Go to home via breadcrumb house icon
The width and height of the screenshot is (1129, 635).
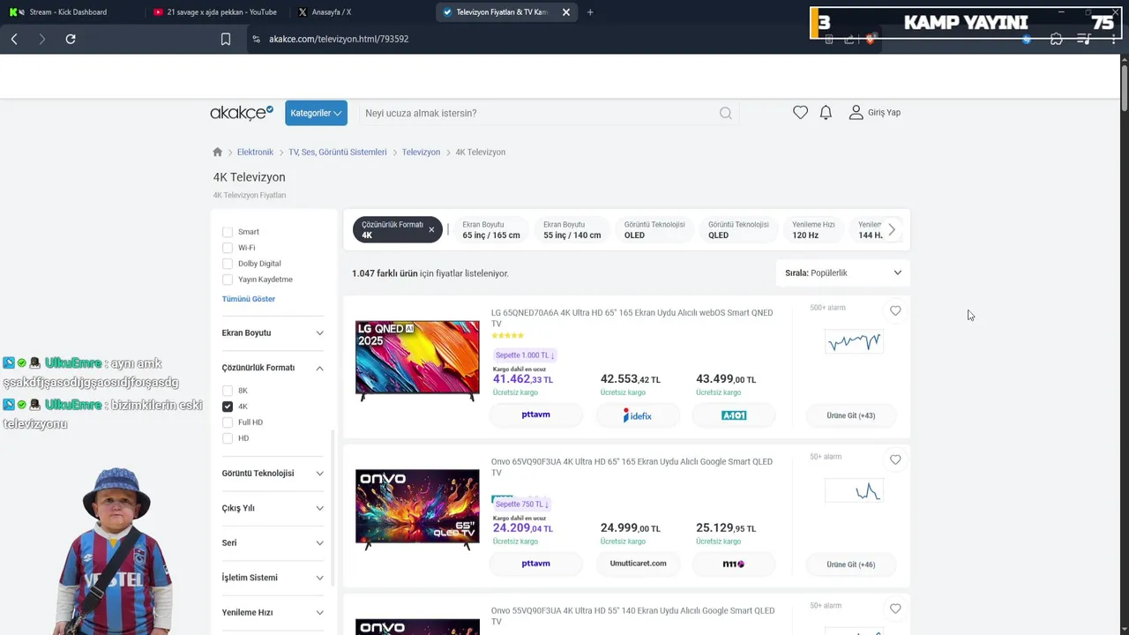click(x=218, y=152)
